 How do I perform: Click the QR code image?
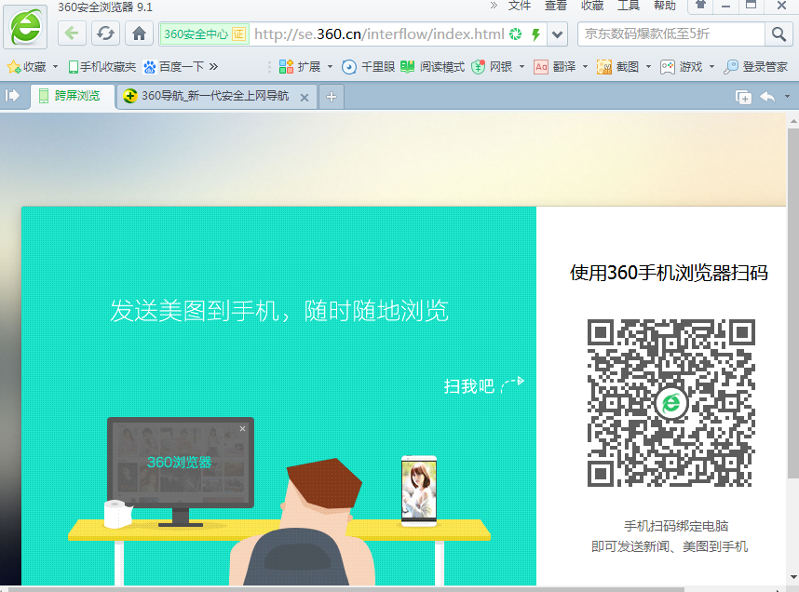(670, 403)
